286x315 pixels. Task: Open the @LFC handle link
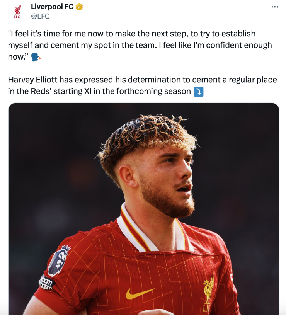(x=40, y=16)
